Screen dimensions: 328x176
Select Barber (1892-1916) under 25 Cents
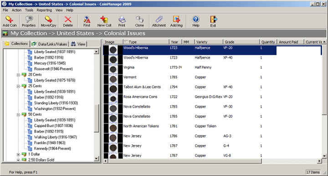point(49,97)
